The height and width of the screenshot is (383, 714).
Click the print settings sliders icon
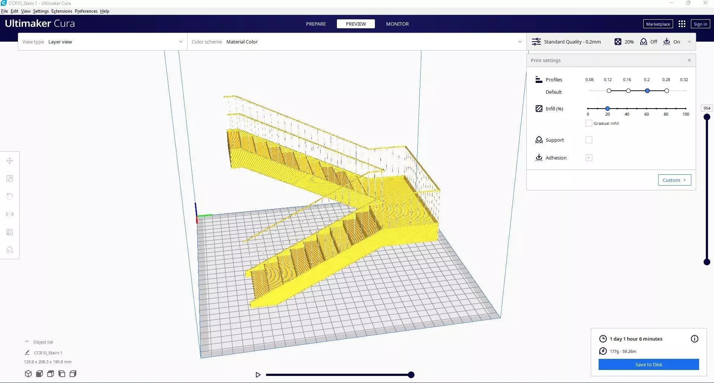[536, 42]
